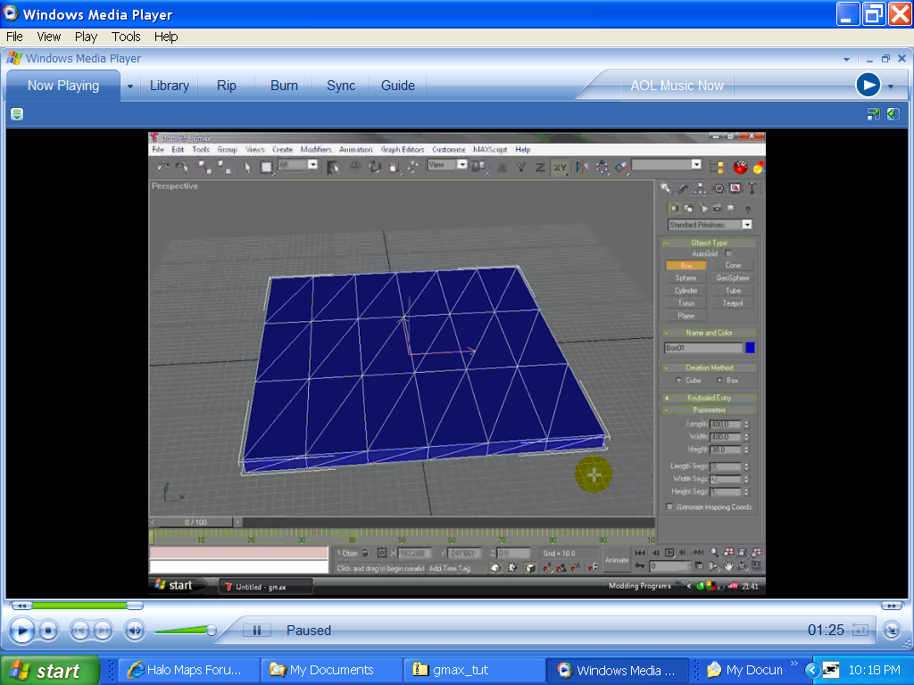Click the AOL Music Now link

677,86
